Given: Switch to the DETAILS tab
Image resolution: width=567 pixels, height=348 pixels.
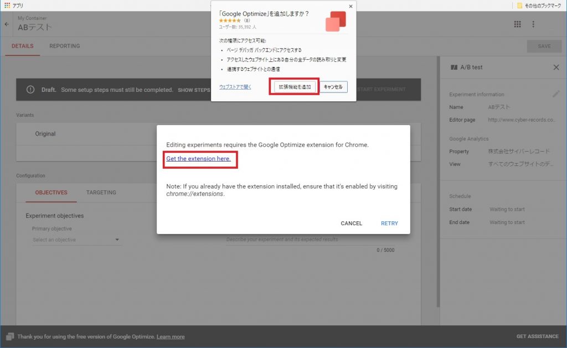Looking at the screenshot, I should [22, 46].
